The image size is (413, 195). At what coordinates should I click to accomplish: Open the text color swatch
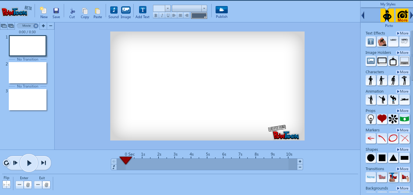[x=199, y=15]
